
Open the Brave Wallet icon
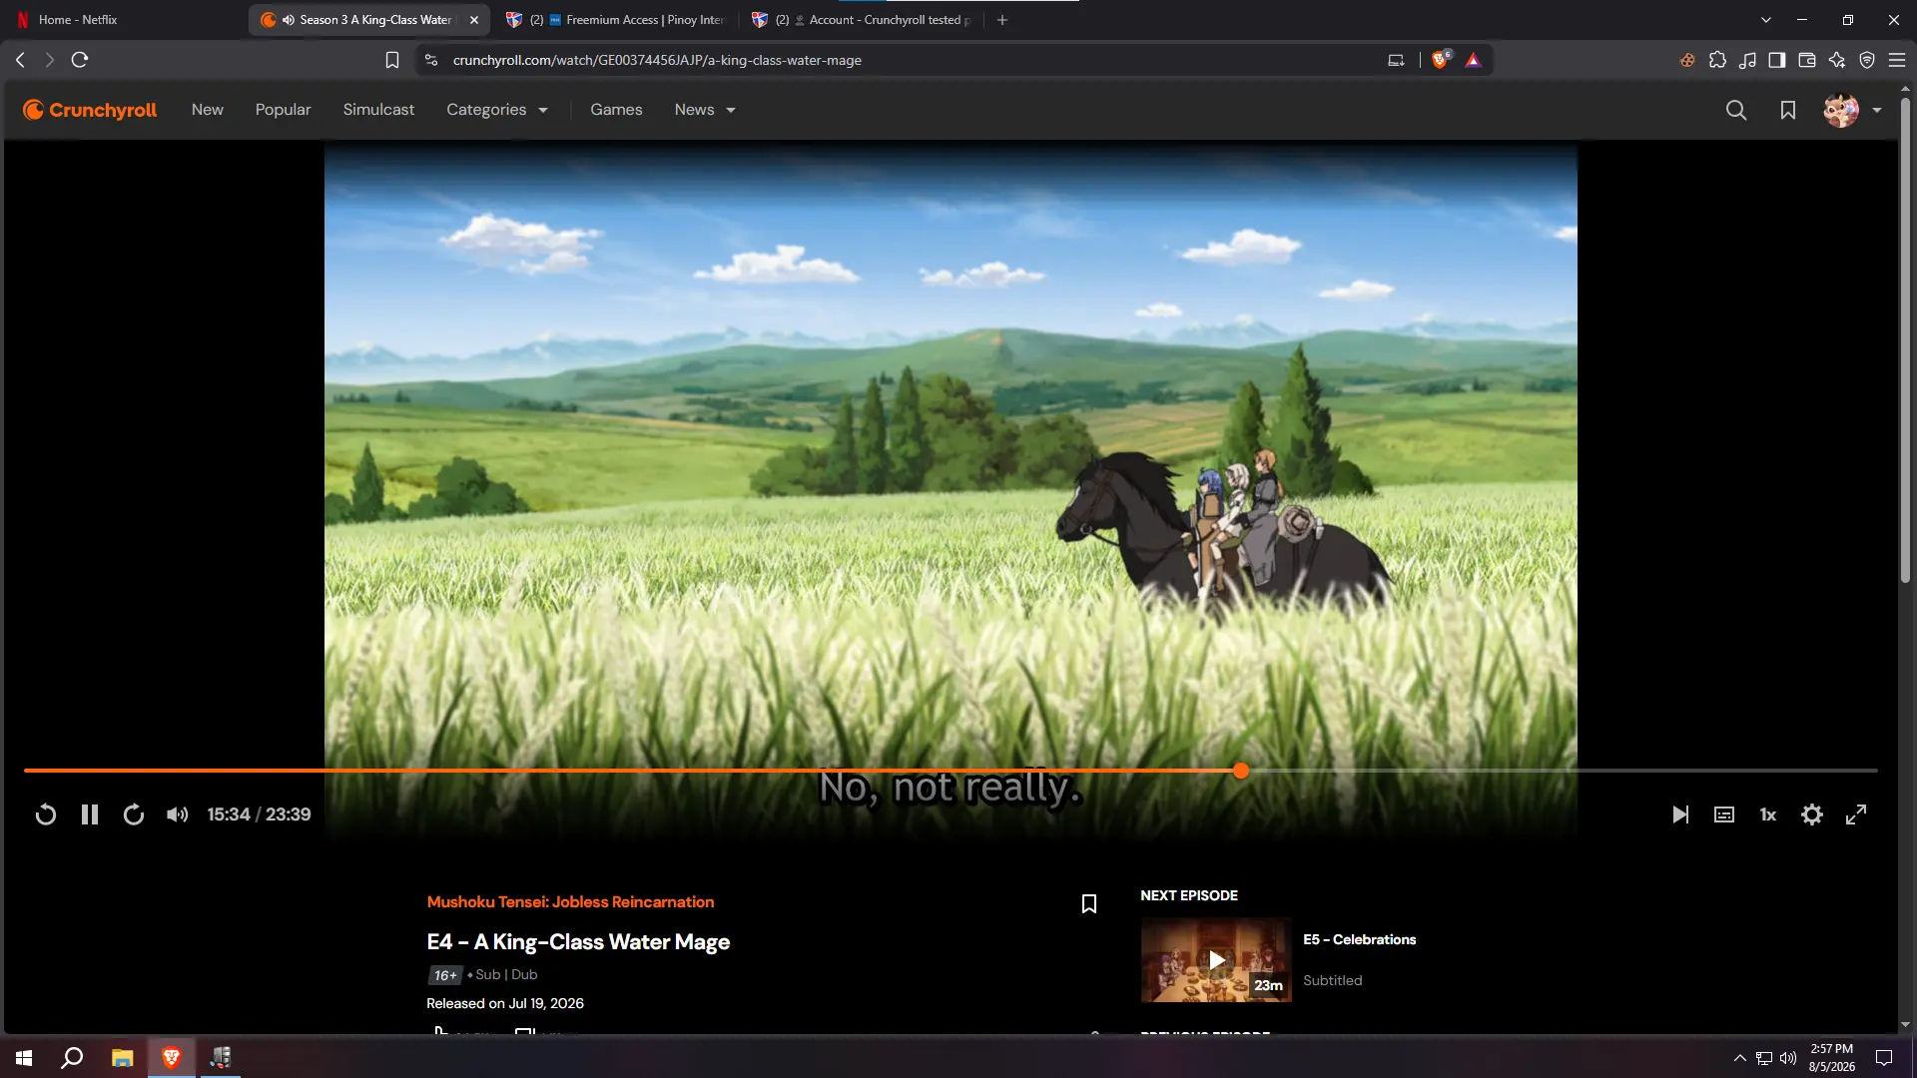[x=1807, y=60]
